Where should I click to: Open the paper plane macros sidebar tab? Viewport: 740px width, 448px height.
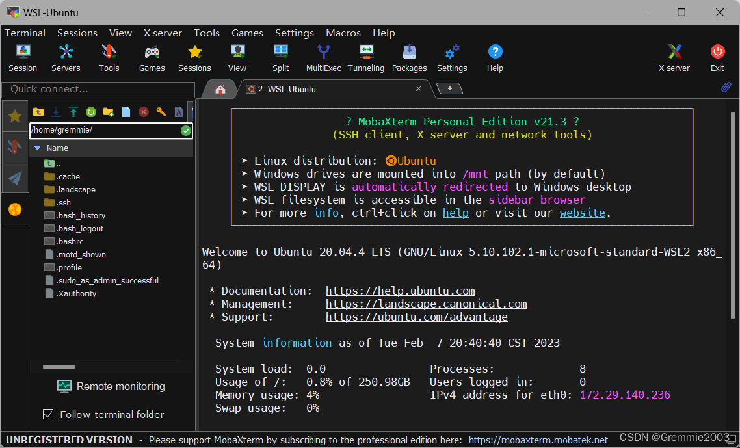point(14,178)
